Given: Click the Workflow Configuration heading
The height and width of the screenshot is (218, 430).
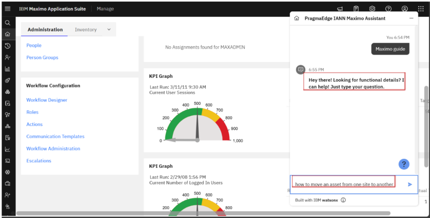Looking at the screenshot, I should pyautogui.click(x=53, y=86).
